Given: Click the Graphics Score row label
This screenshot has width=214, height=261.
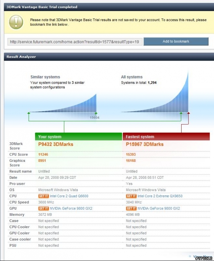Looking at the screenshot, I should 17,163.
